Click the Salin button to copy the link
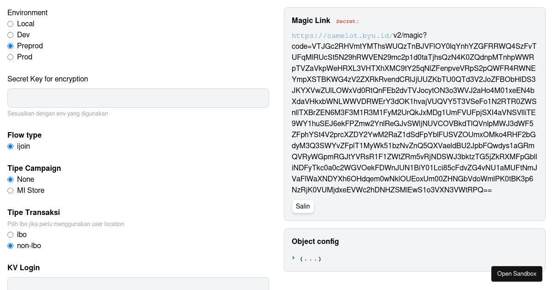 tap(303, 206)
